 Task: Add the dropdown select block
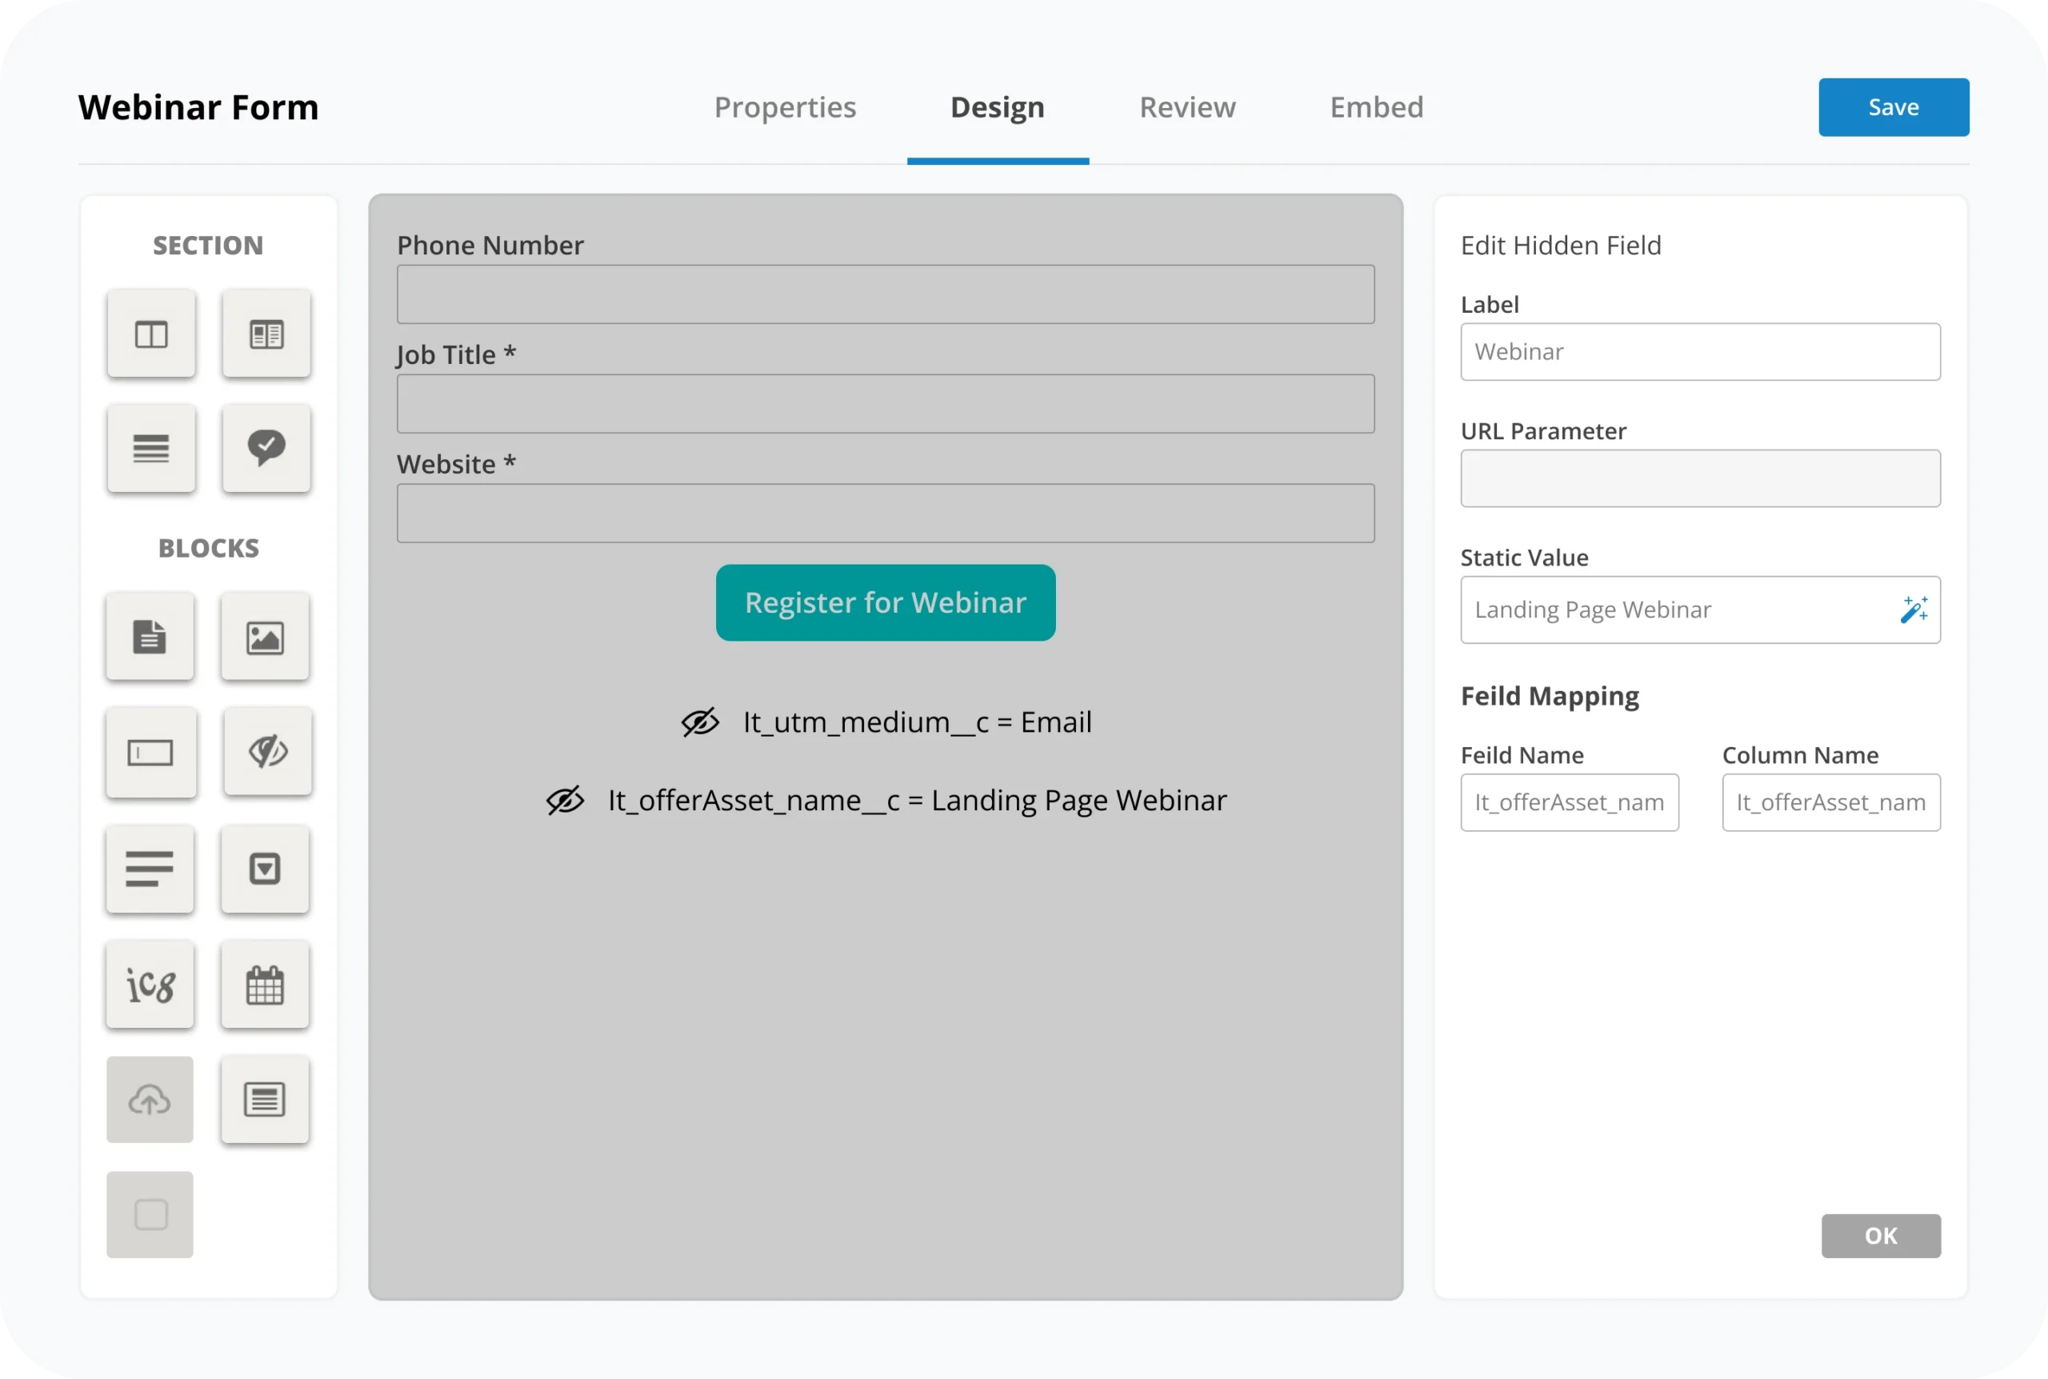coord(265,869)
